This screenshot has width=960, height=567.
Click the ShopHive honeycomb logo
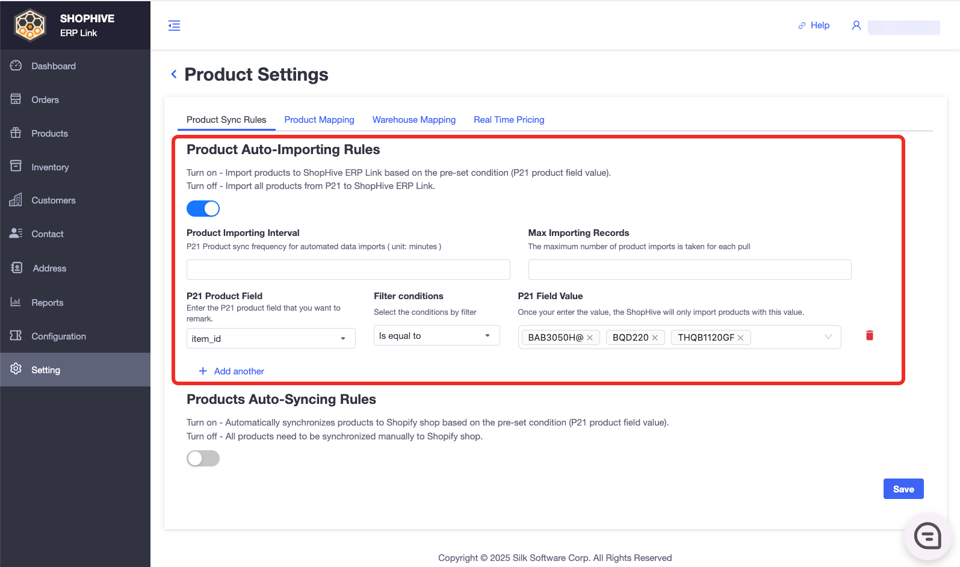tap(30, 25)
